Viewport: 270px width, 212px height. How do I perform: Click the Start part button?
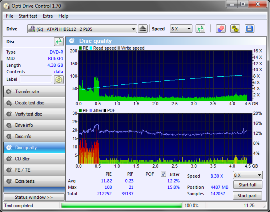pyautogui.click(x=247, y=196)
